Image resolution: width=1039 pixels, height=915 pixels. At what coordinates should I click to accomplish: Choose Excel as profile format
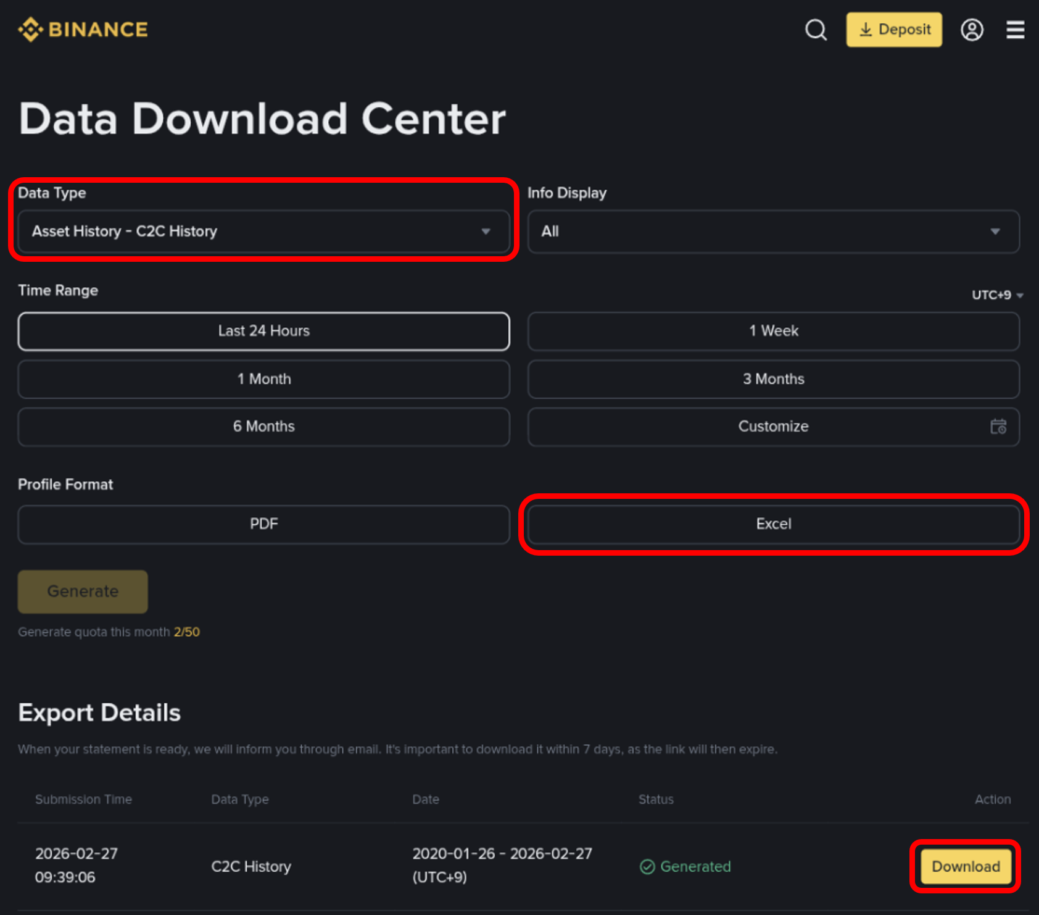pyautogui.click(x=774, y=524)
